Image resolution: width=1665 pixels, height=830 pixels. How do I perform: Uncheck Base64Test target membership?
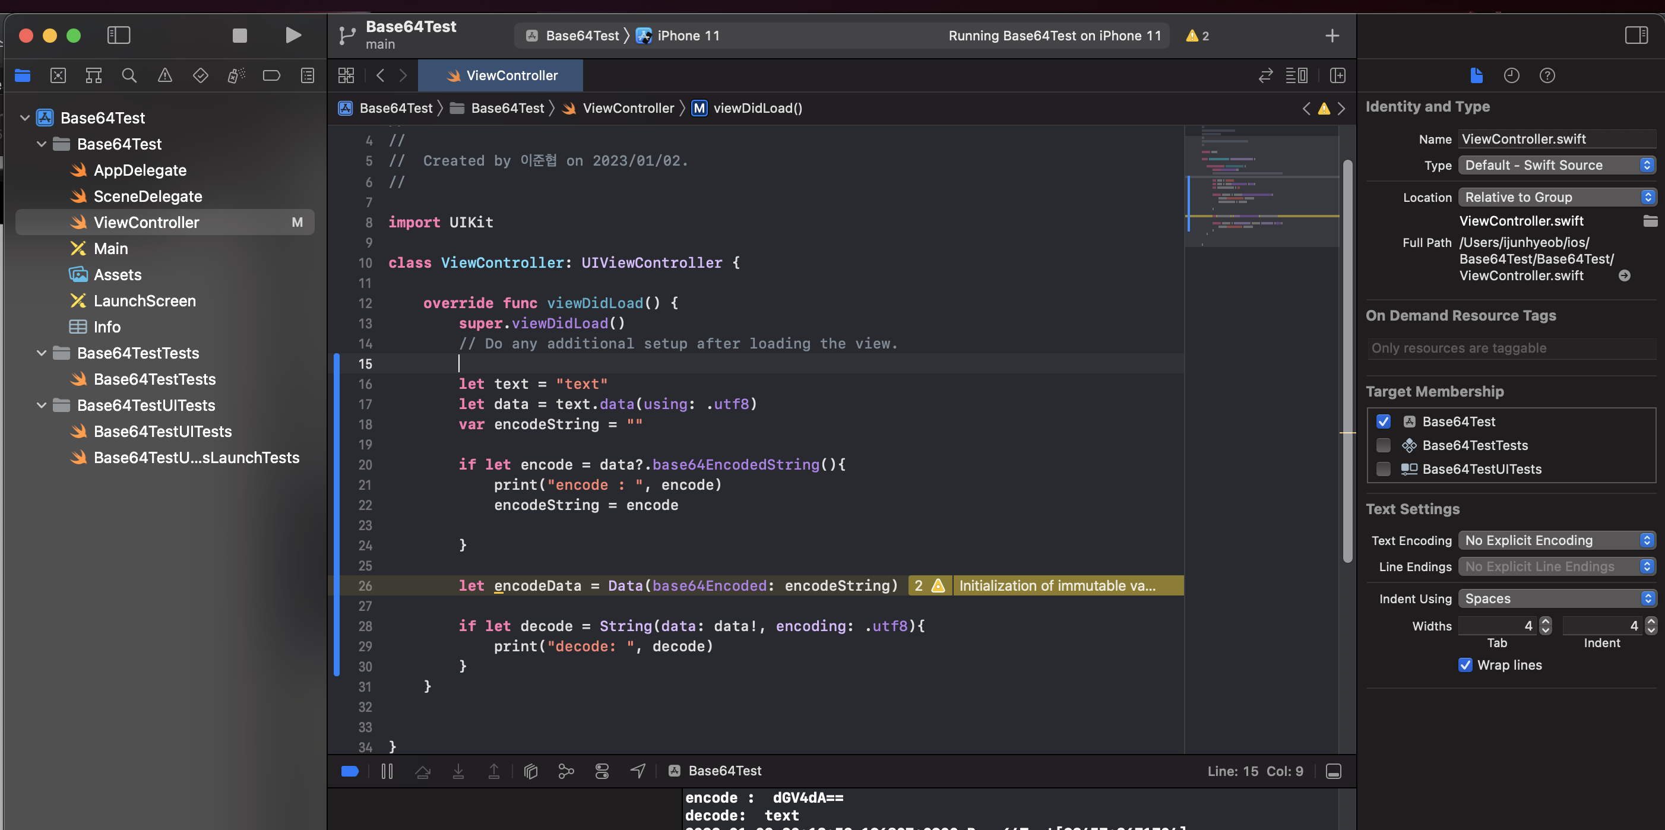(1383, 422)
